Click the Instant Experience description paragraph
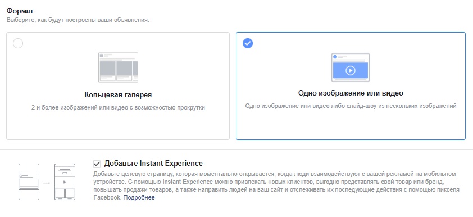The width and height of the screenshot is (473, 217). [276, 186]
